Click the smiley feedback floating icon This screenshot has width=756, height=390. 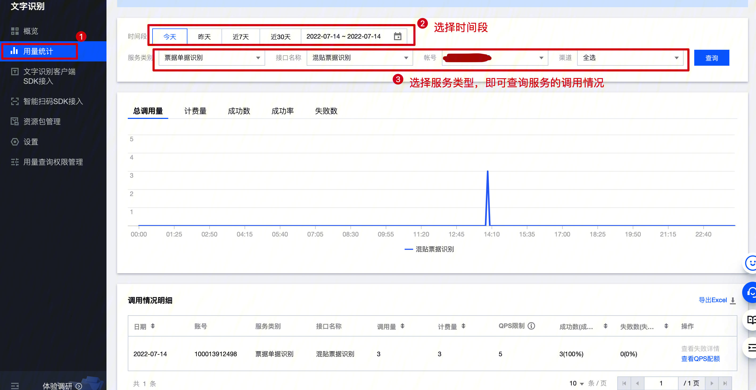[x=750, y=263]
